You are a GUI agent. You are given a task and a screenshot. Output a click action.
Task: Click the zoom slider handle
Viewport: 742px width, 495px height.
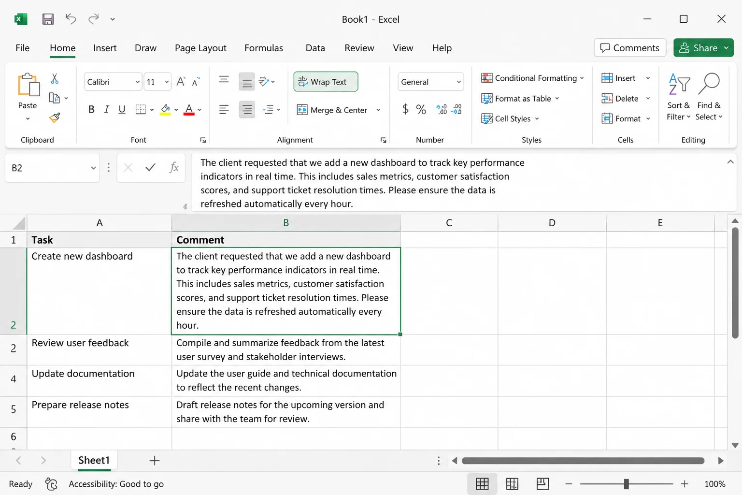(x=626, y=484)
